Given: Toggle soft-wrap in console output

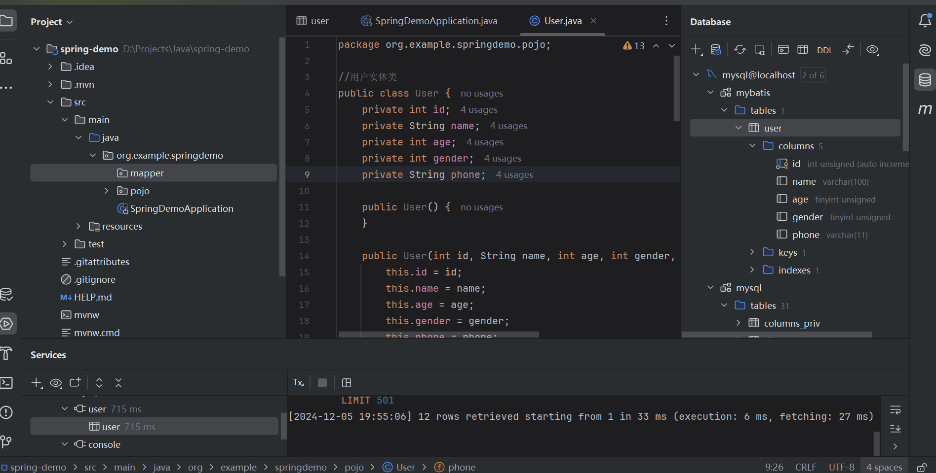Looking at the screenshot, I should (896, 410).
